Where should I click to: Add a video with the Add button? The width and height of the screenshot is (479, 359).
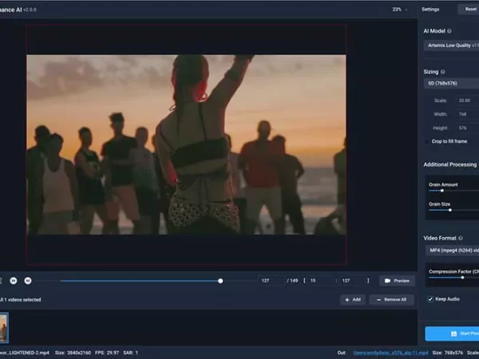353,299
